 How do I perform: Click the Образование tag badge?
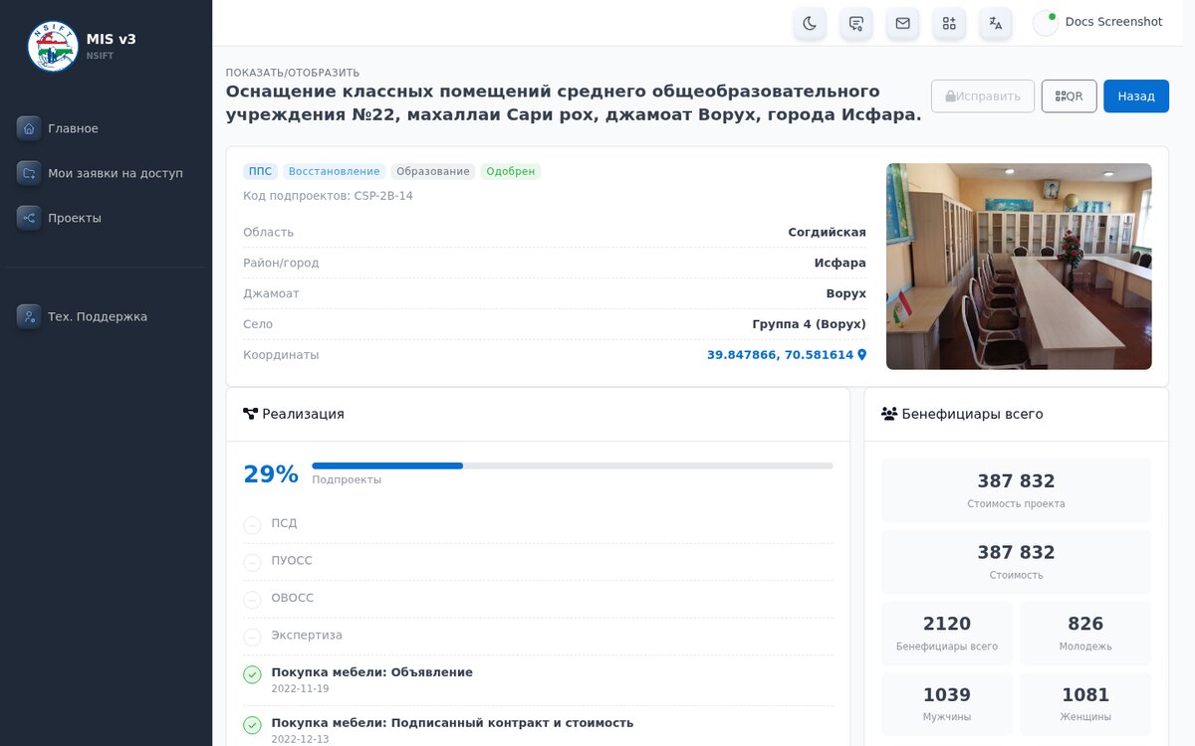(433, 171)
